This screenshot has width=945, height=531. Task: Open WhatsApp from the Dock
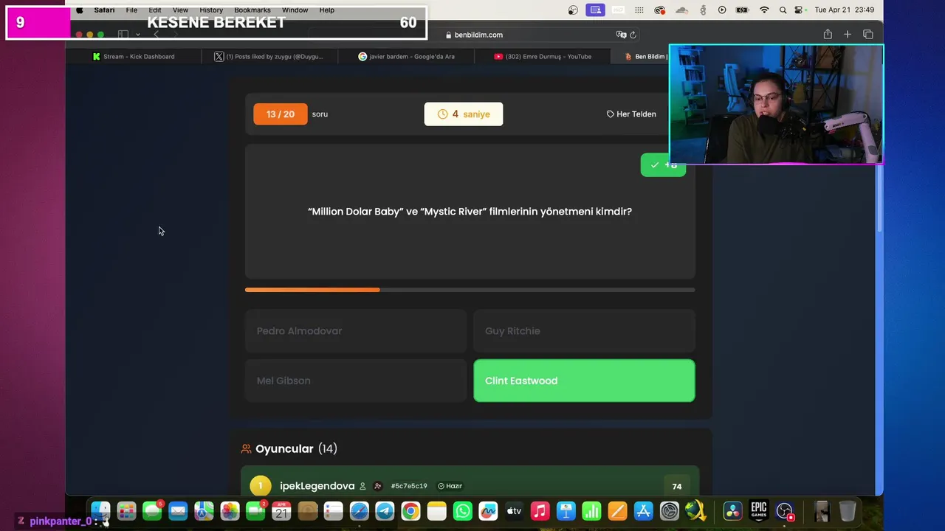[x=462, y=510]
